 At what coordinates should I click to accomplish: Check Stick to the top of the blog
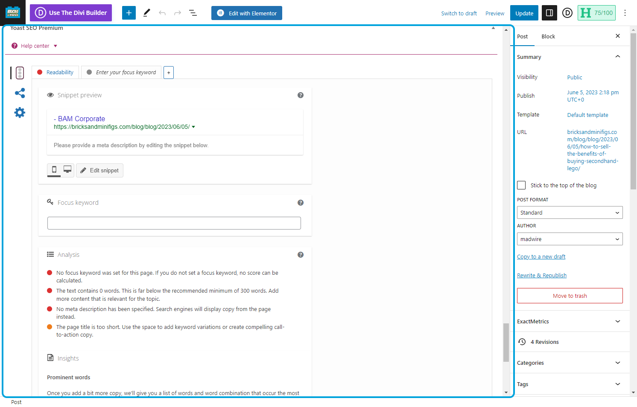coord(521,185)
